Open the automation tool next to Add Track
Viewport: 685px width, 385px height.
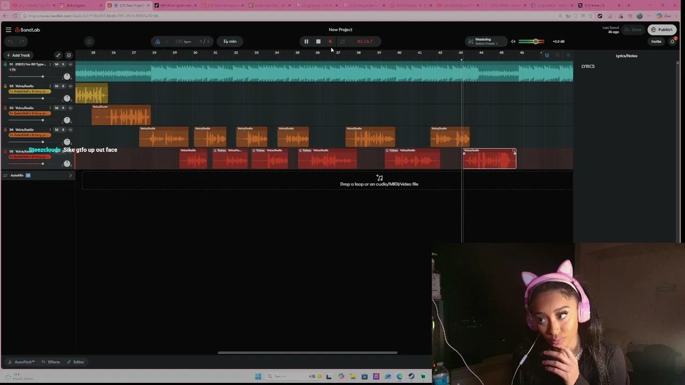coord(58,55)
